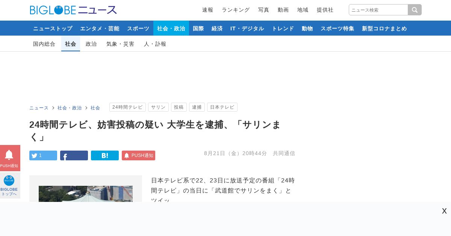Click the search magnifier button

(415, 10)
